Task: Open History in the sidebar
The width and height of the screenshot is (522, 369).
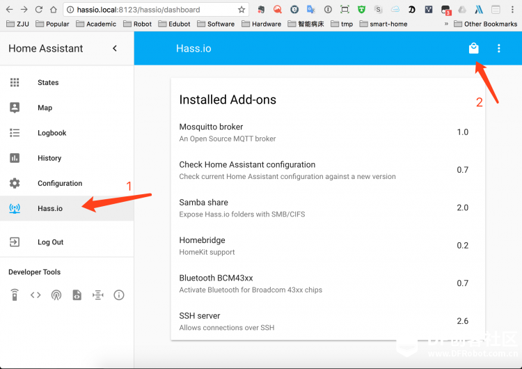Action: click(67, 158)
